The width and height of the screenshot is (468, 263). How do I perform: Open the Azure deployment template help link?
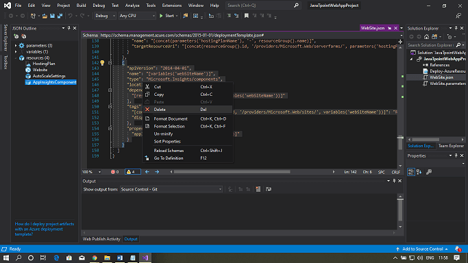(45, 229)
